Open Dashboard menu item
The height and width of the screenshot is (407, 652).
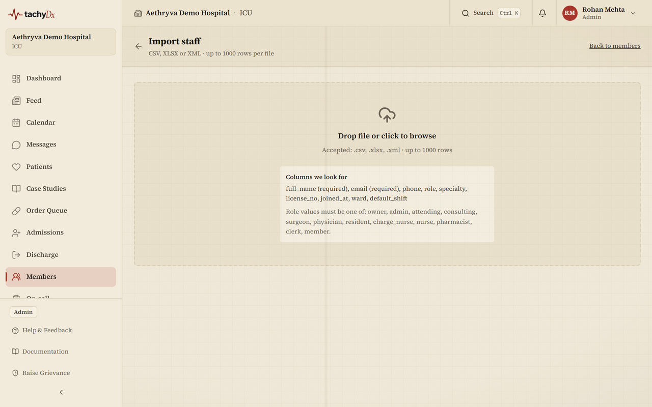point(61,78)
